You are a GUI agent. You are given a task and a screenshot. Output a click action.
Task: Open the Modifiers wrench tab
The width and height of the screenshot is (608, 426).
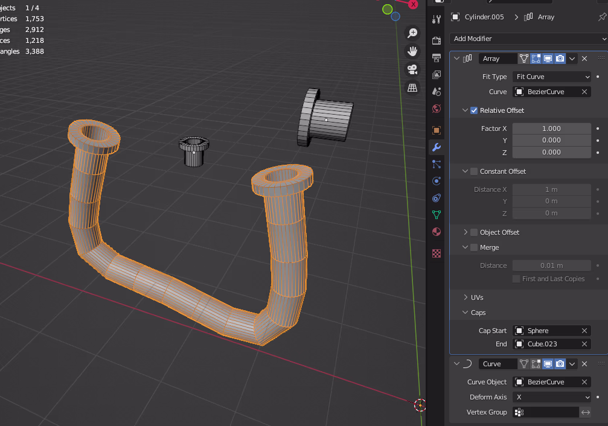[436, 147]
